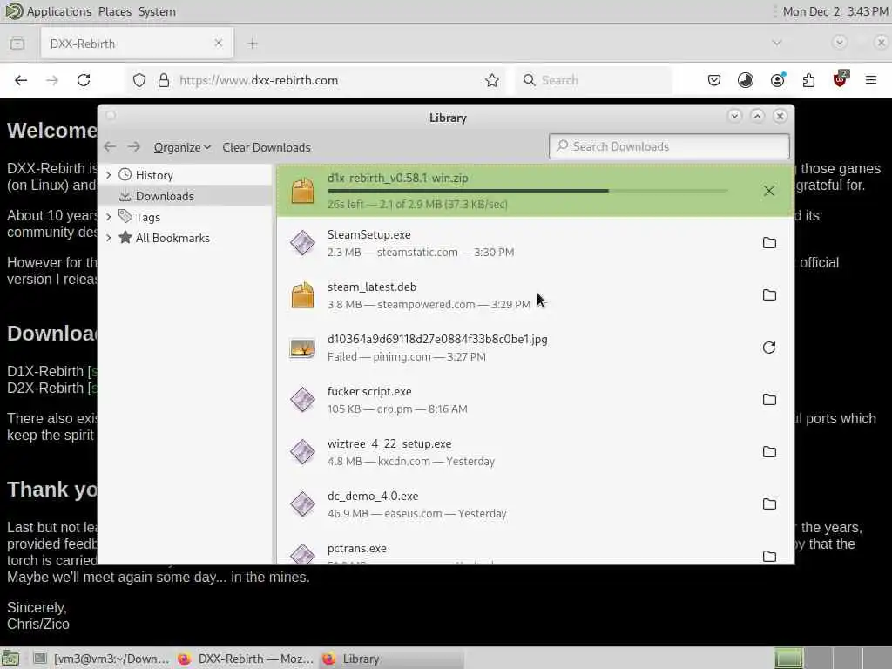Focus the browser Search box

tap(594, 80)
